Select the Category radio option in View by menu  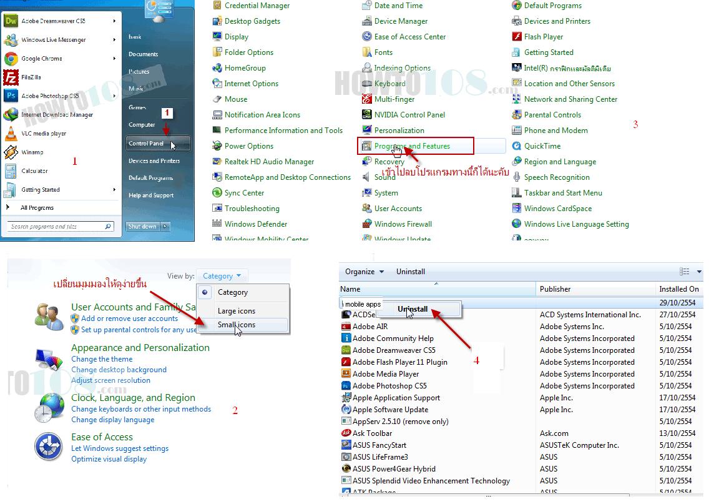(205, 292)
